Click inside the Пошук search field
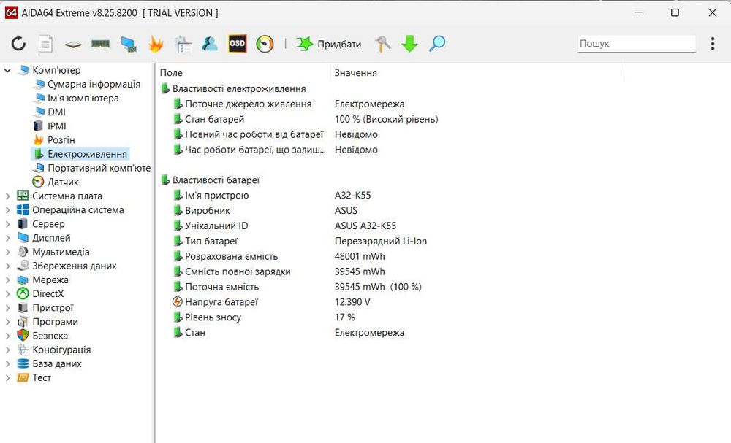The image size is (731, 443). pyautogui.click(x=637, y=44)
